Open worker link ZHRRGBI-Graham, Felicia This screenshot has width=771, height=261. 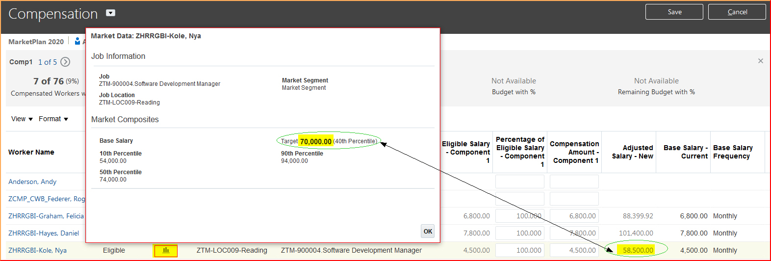(x=46, y=216)
